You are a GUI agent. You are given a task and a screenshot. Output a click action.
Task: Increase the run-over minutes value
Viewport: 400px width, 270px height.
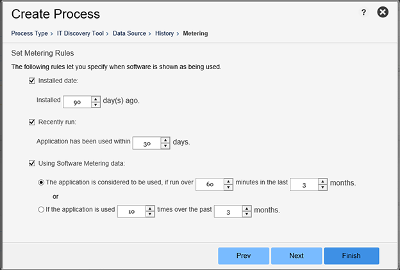point(228,181)
